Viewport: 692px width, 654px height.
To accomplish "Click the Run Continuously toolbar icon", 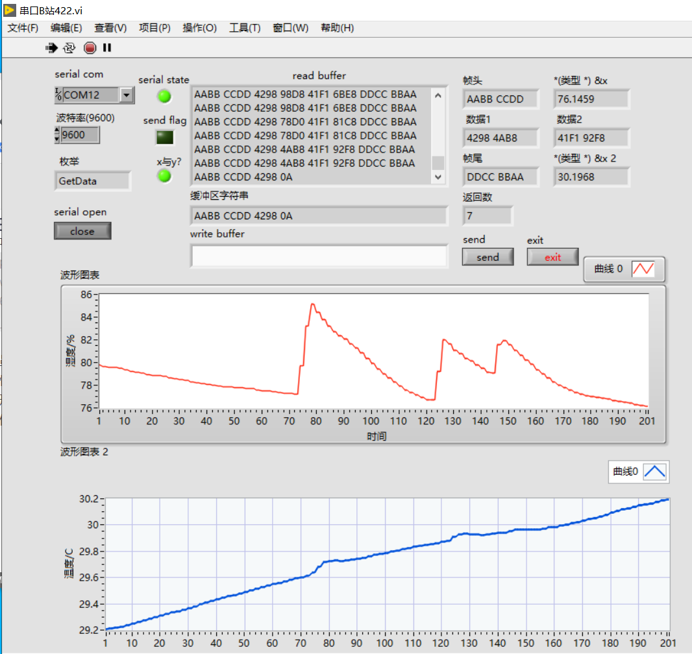I will coord(69,47).
